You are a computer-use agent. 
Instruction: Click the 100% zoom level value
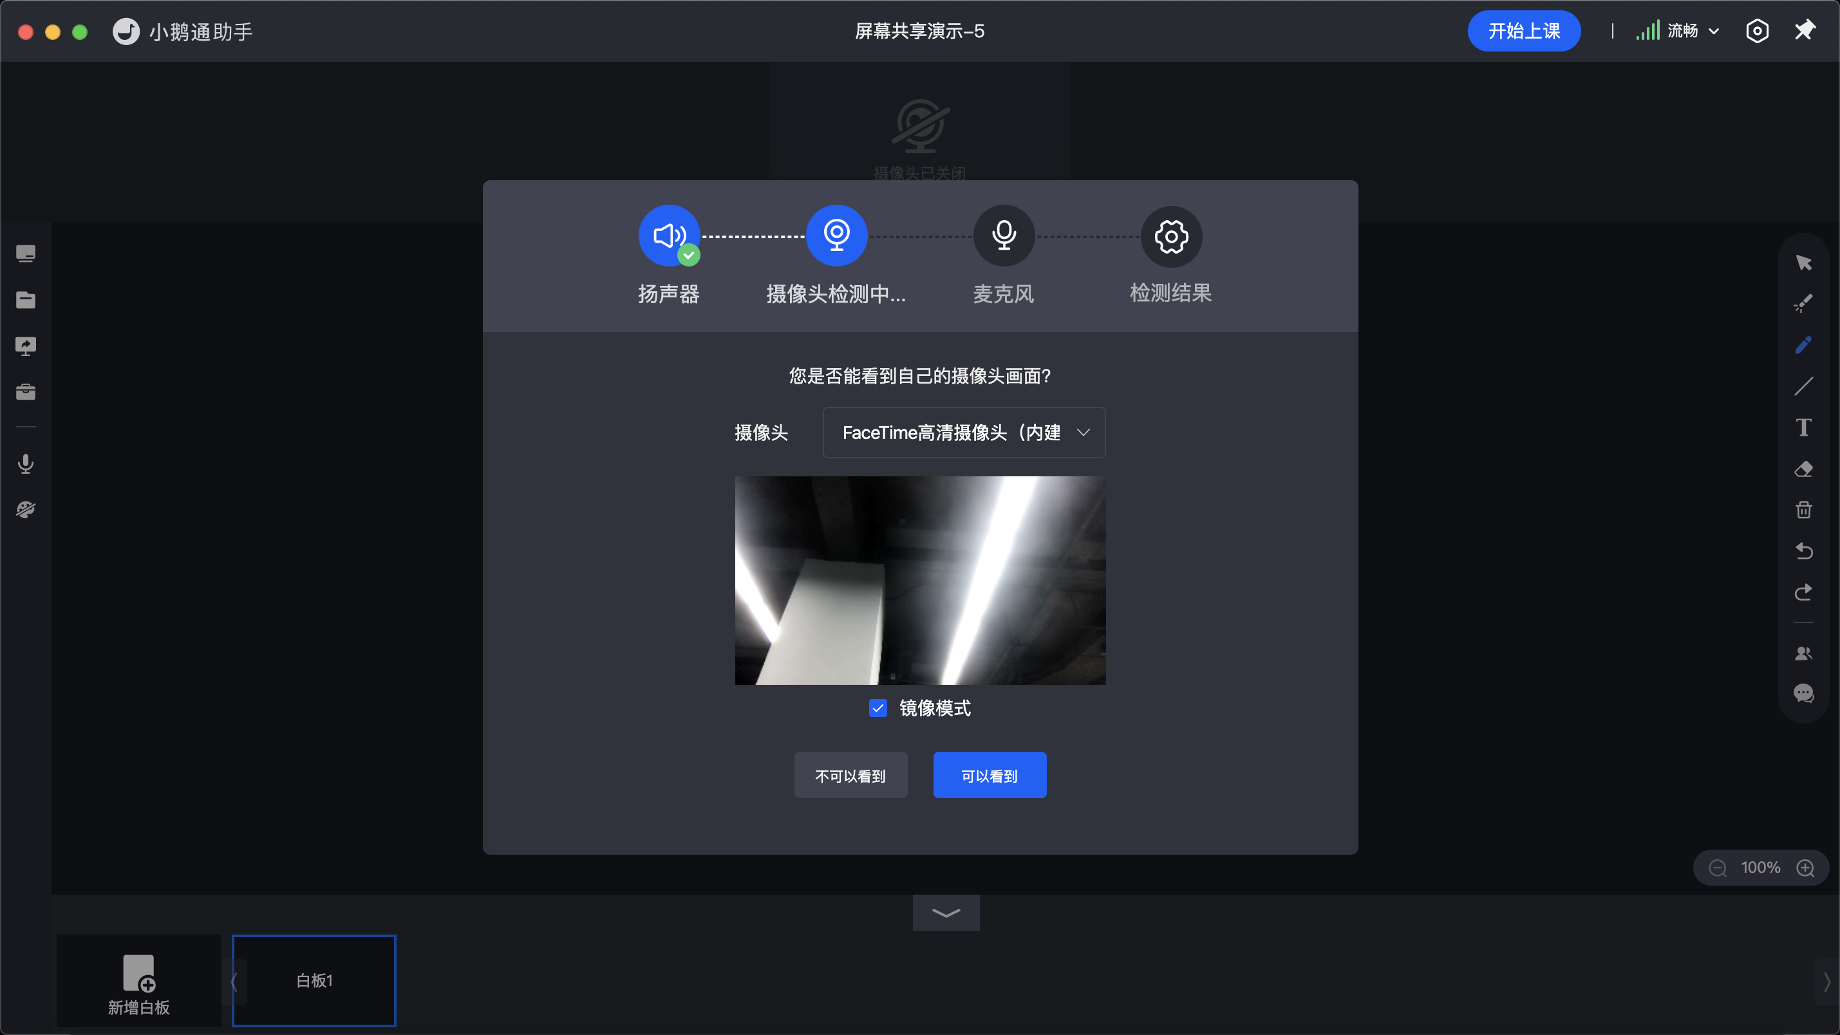pyautogui.click(x=1761, y=868)
